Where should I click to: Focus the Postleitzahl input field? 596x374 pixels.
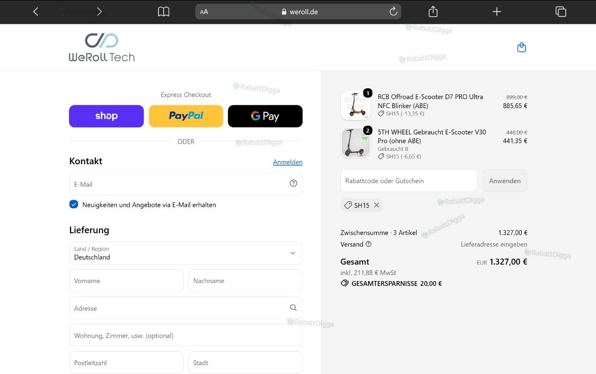[x=126, y=363]
